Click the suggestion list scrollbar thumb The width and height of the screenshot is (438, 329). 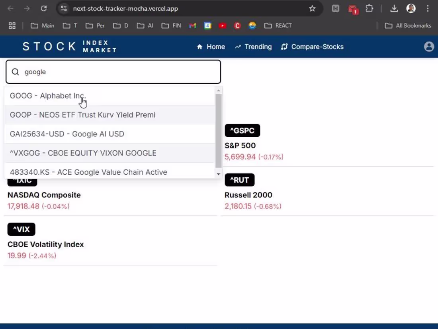219,131
